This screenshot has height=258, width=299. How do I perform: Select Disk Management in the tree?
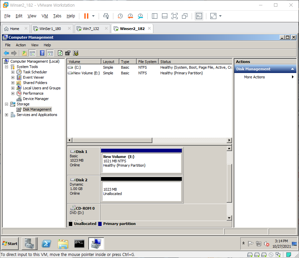37,109
